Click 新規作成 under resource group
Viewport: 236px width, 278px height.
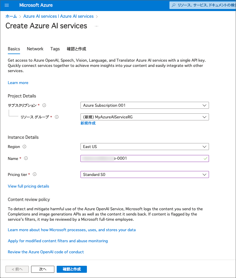coord(88,123)
